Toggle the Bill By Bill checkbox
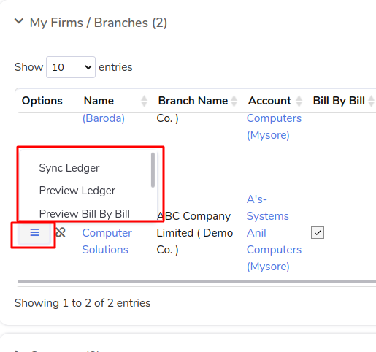The height and width of the screenshot is (352, 376). coord(318,233)
